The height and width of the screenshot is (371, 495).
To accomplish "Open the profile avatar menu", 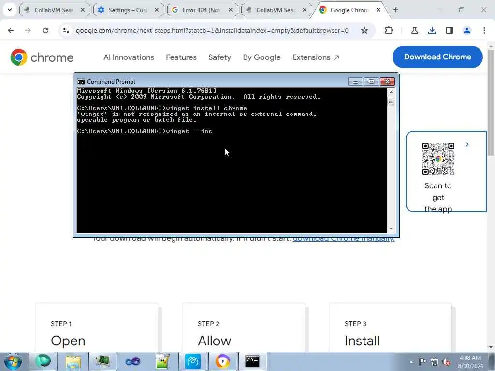I will (x=467, y=30).
